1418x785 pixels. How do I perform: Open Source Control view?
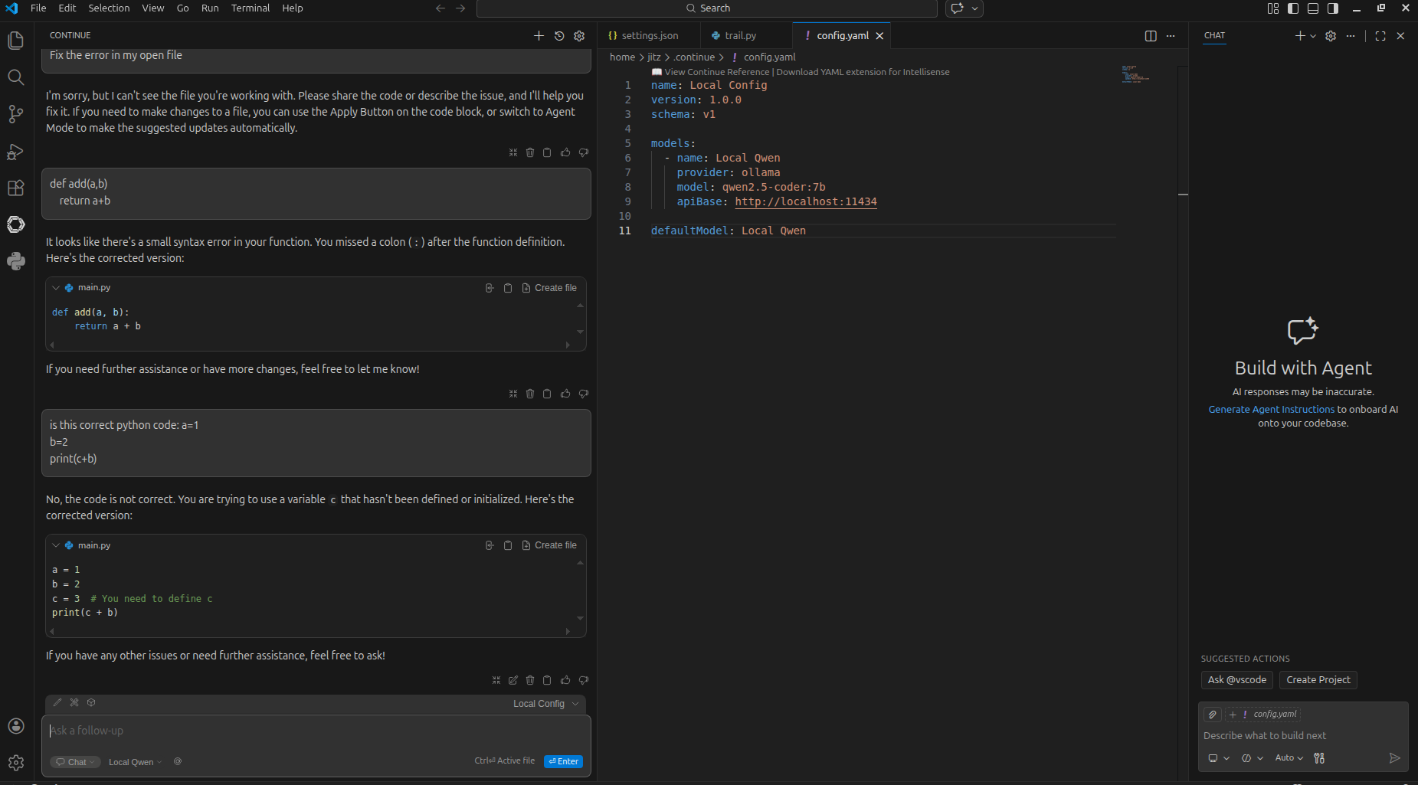[15, 114]
